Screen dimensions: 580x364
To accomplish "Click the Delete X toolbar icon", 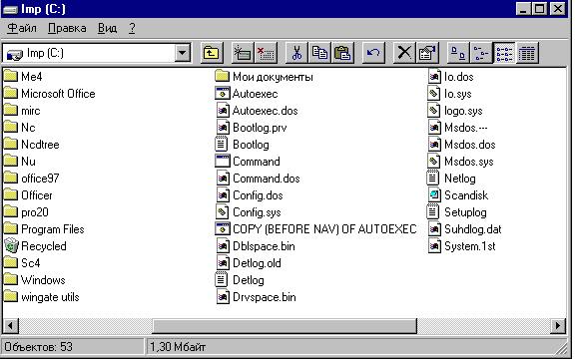I will click(x=404, y=53).
